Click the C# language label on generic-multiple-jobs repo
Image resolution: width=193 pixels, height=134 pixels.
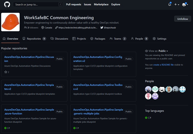click(76, 128)
